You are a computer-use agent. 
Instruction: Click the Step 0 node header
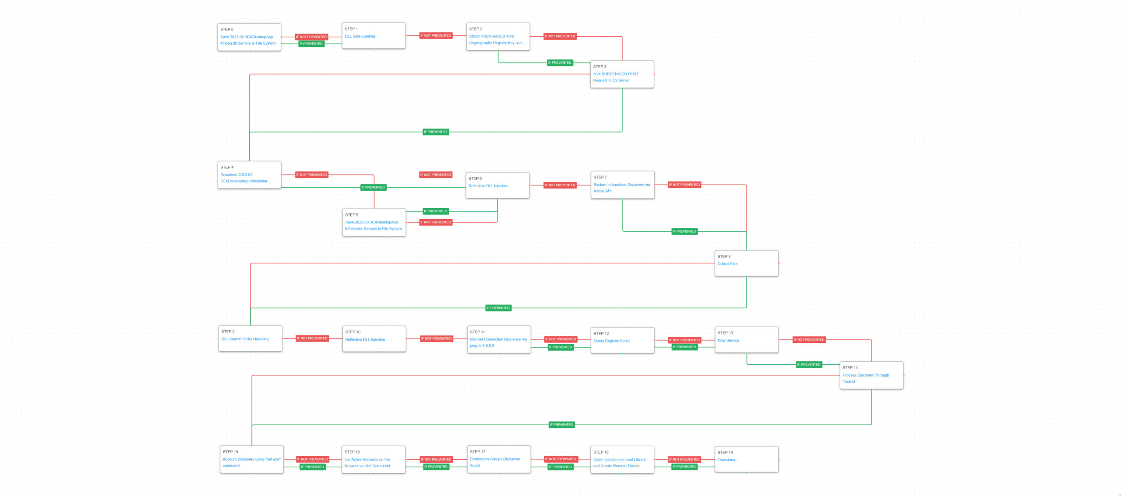tap(227, 29)
